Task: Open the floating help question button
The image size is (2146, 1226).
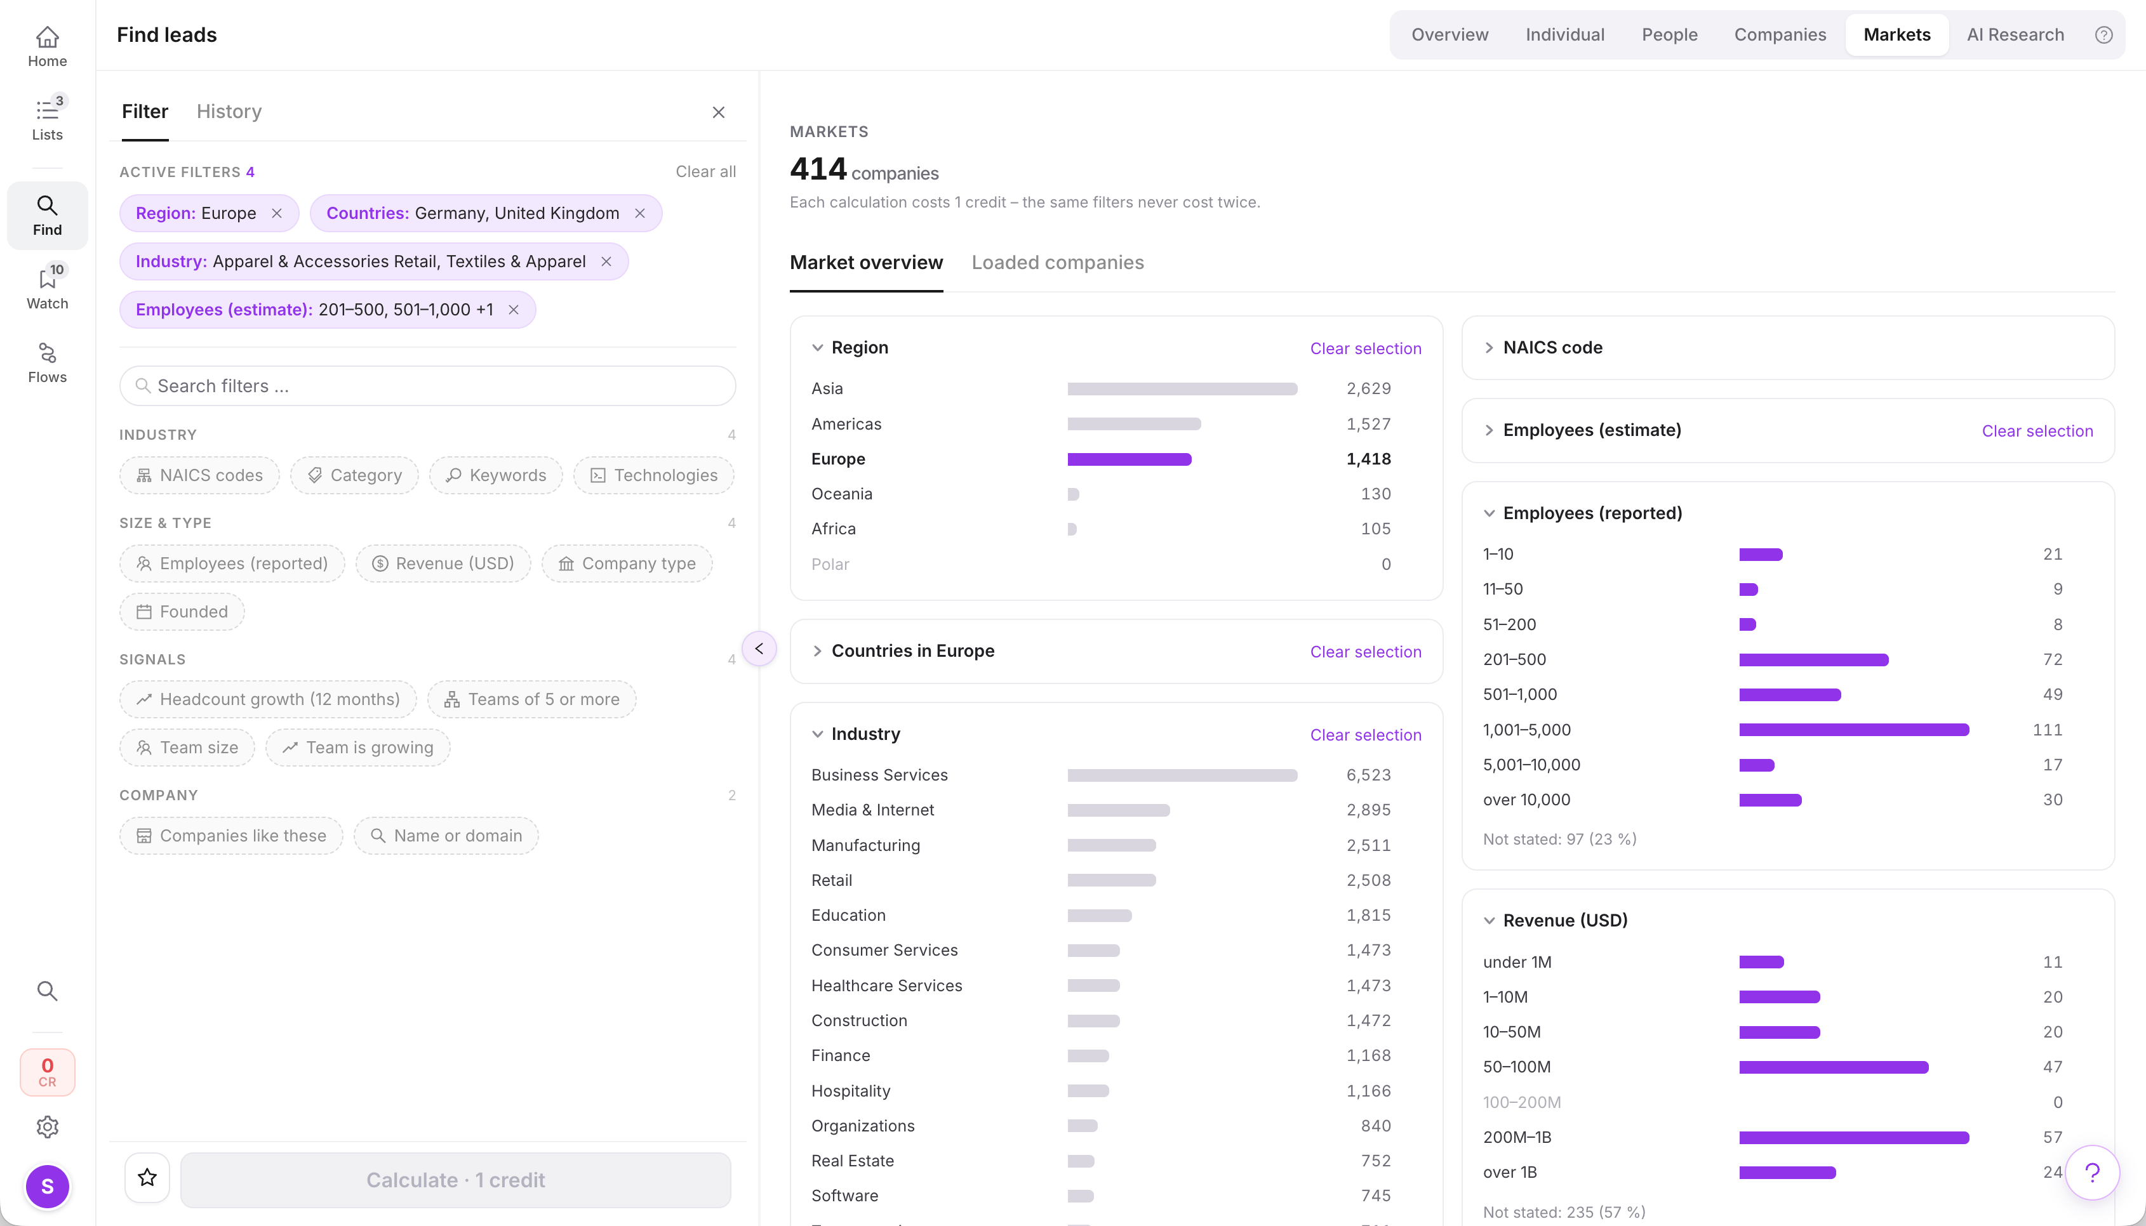Action: pos(2092,1172)
